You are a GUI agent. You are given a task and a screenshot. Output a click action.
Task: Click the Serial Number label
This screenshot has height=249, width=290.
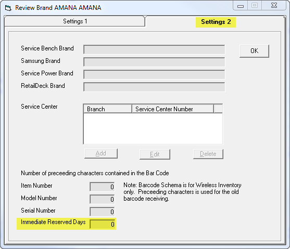coord(38,211)
